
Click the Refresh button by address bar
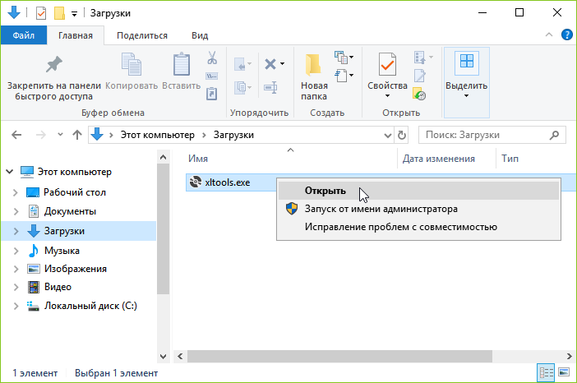[x=402, y=135]
